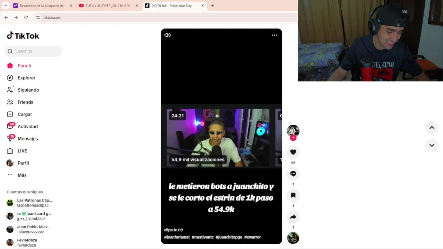Share the video with arrow icon
This screenshot has width=443, height=249.
click(293, 217)
